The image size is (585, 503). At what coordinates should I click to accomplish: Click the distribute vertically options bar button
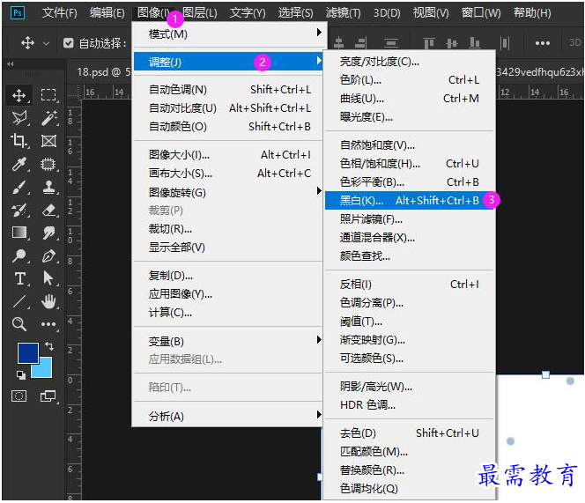[x=391, y=43]
